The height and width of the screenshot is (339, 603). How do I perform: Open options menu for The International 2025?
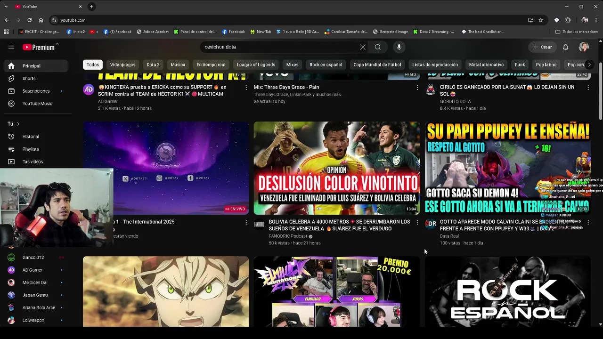click(246, 222)
